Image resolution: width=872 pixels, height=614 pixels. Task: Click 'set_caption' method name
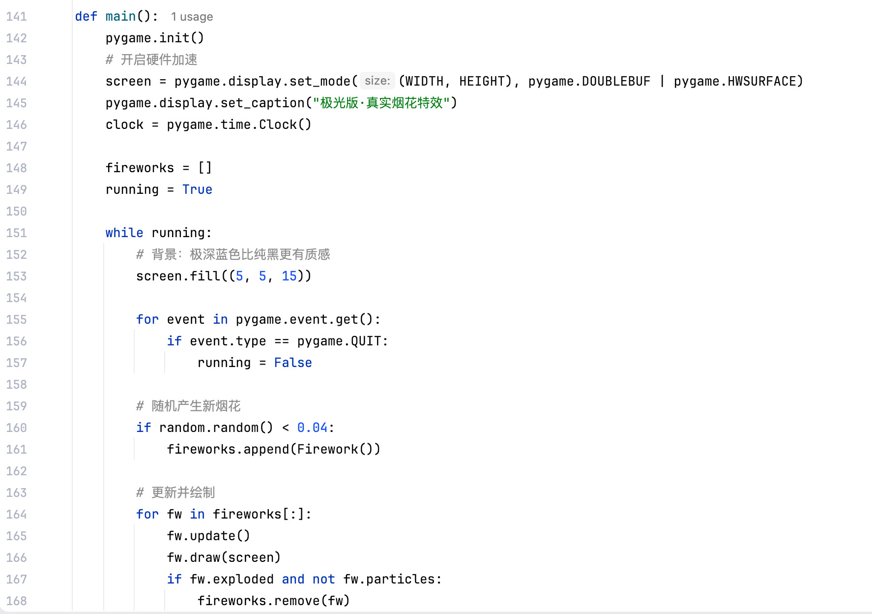click(262, 103)
